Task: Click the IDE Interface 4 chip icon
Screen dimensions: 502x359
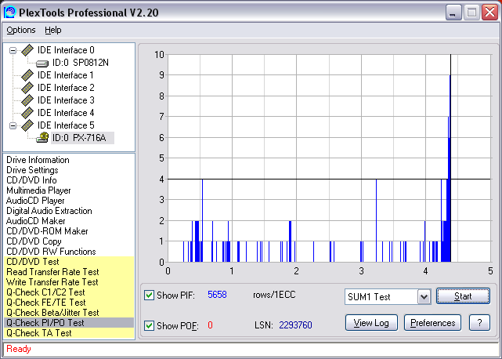Action: 27,113
